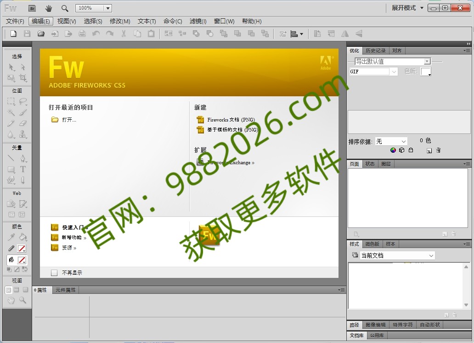474x343 pixels.
Task: Check the 不再显示 checkbox
Action: tap(54, 273)
